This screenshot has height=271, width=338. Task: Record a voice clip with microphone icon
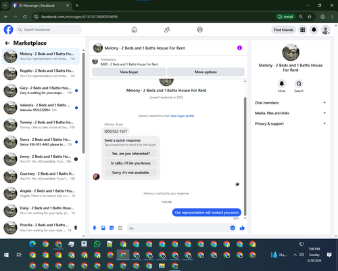click(x=95, y=228)
